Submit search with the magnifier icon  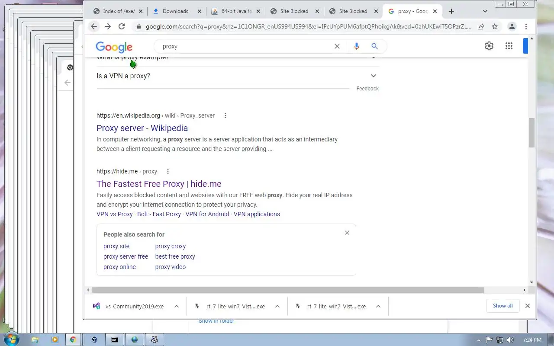[375, 46]
